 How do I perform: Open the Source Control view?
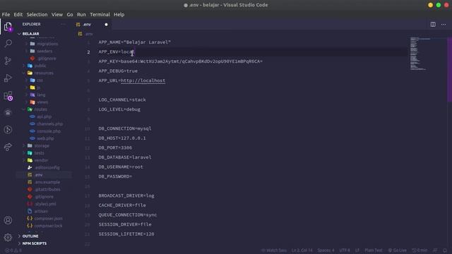coord(8,61)
